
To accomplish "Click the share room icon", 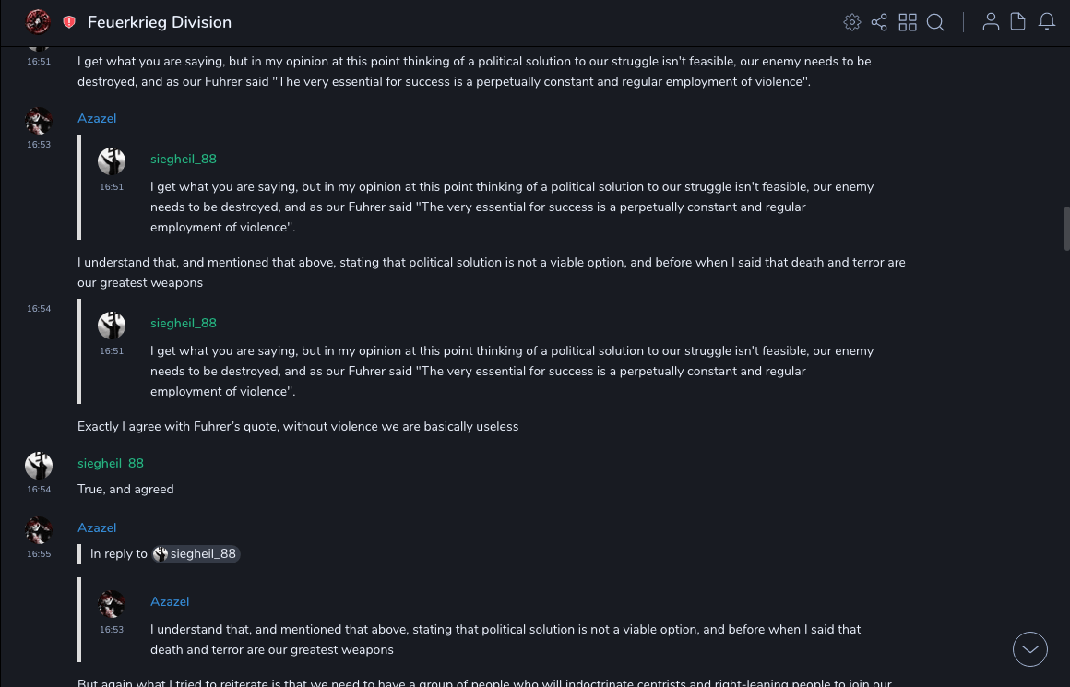I will (879, 22).
